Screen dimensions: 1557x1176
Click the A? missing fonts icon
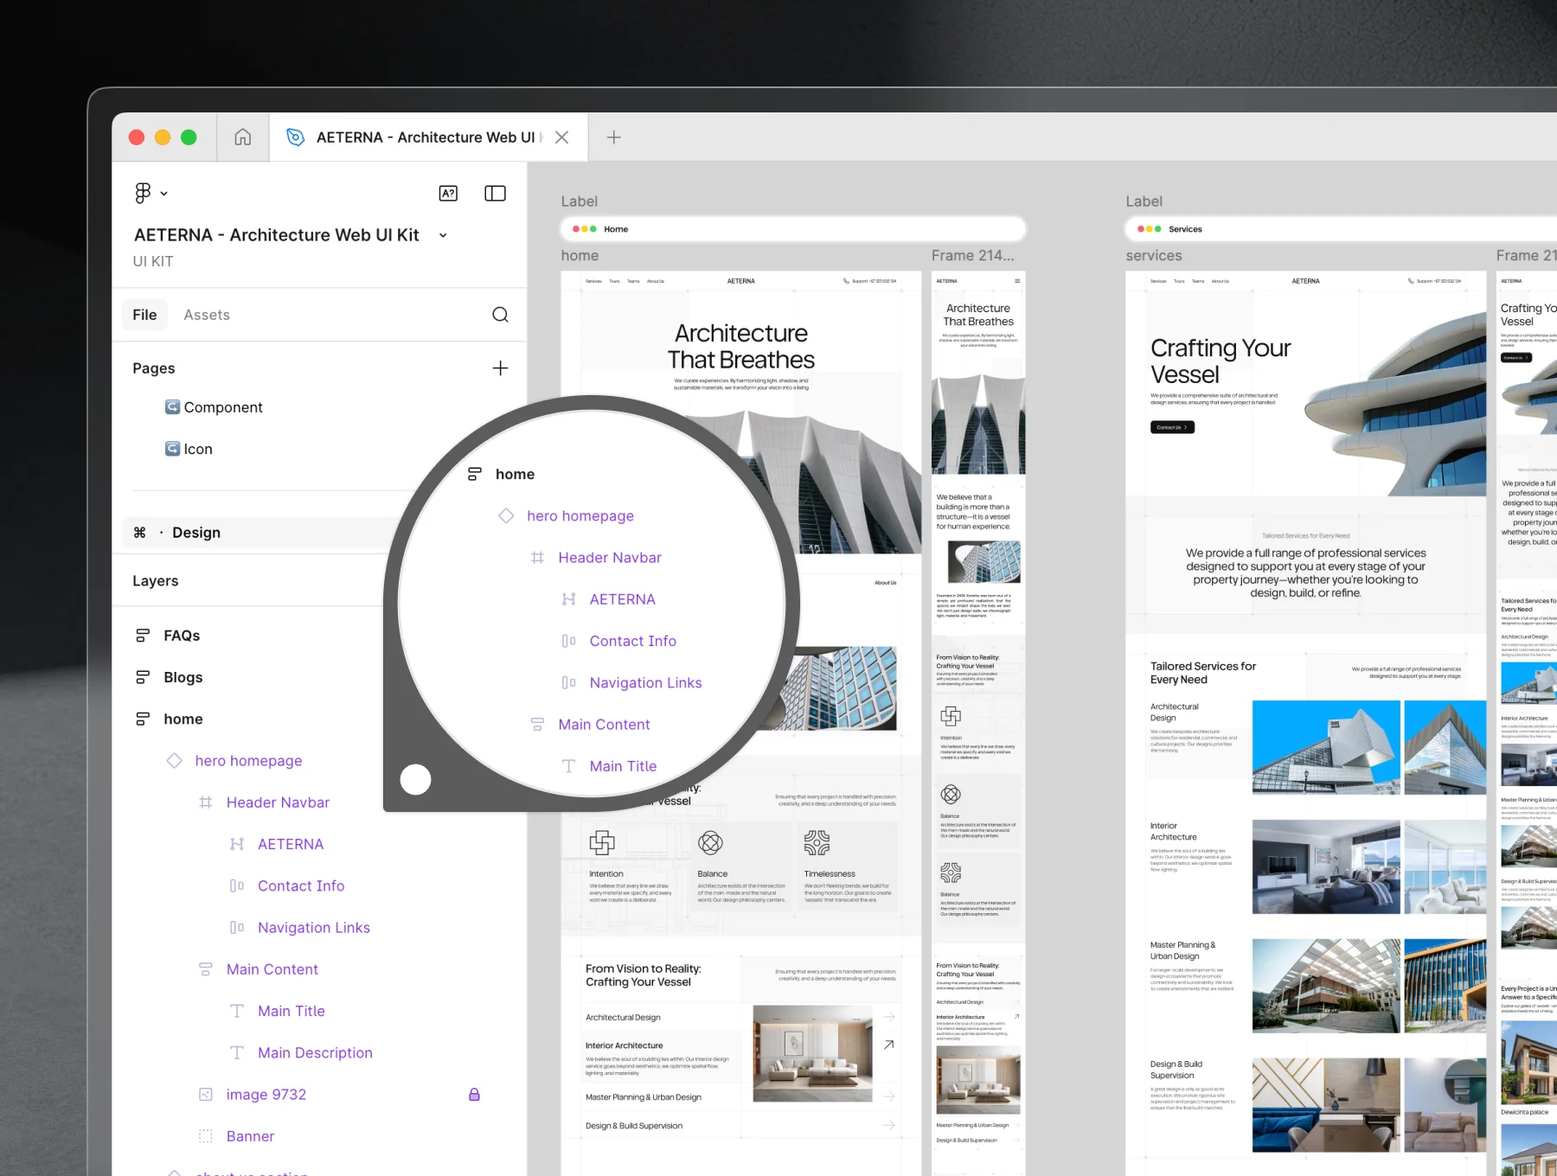(x=448, y=193)
